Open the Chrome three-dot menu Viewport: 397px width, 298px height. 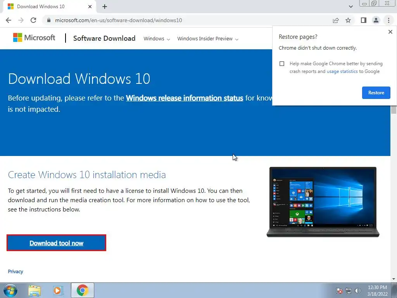[388, 20]
